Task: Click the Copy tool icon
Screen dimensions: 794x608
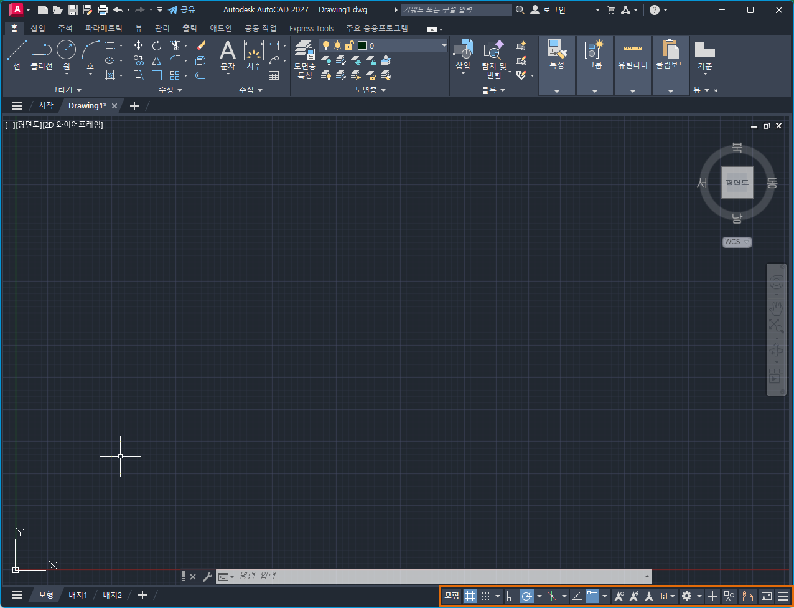Action: point(139,60)
